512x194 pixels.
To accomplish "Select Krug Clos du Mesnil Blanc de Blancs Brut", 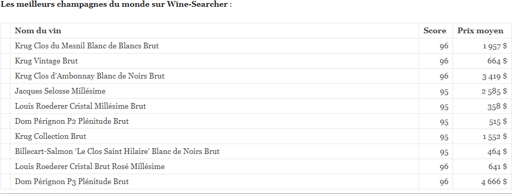I will coord(87,46).
